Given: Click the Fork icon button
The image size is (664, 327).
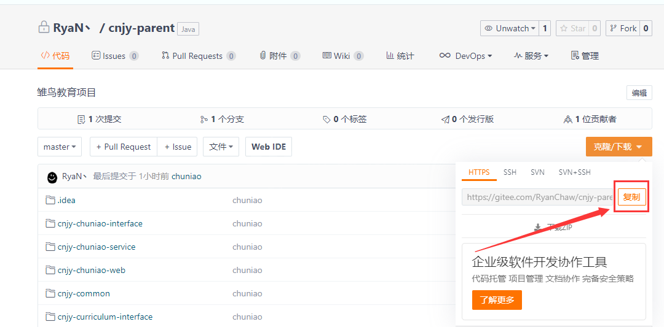Looking at the screenshot, I should tap(622, 28).
